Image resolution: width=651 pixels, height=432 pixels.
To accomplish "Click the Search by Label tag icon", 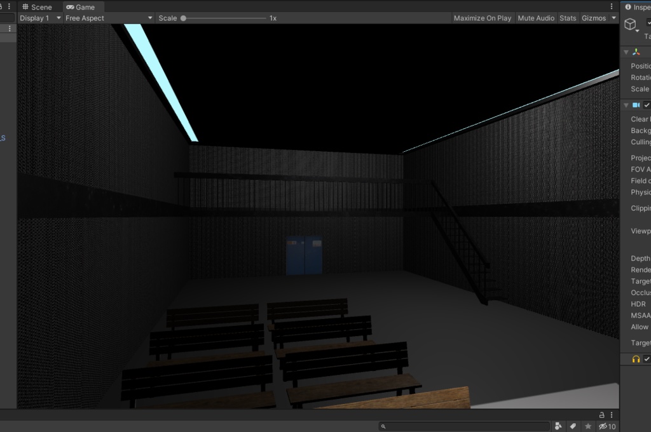I will (573, 426).
